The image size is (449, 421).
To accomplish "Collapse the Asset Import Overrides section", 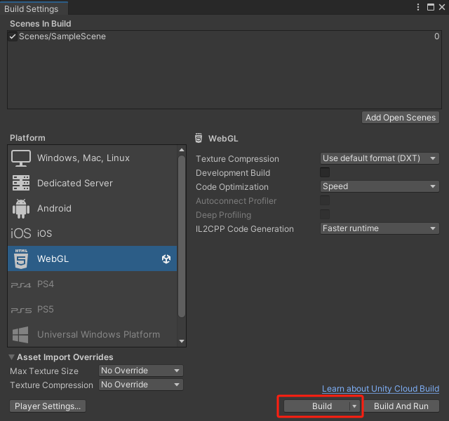I will click(12, 357).
